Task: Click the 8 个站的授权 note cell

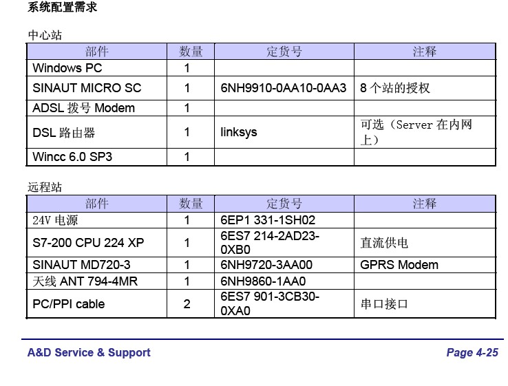Action: pyautogui.click(x=395, y=88)
